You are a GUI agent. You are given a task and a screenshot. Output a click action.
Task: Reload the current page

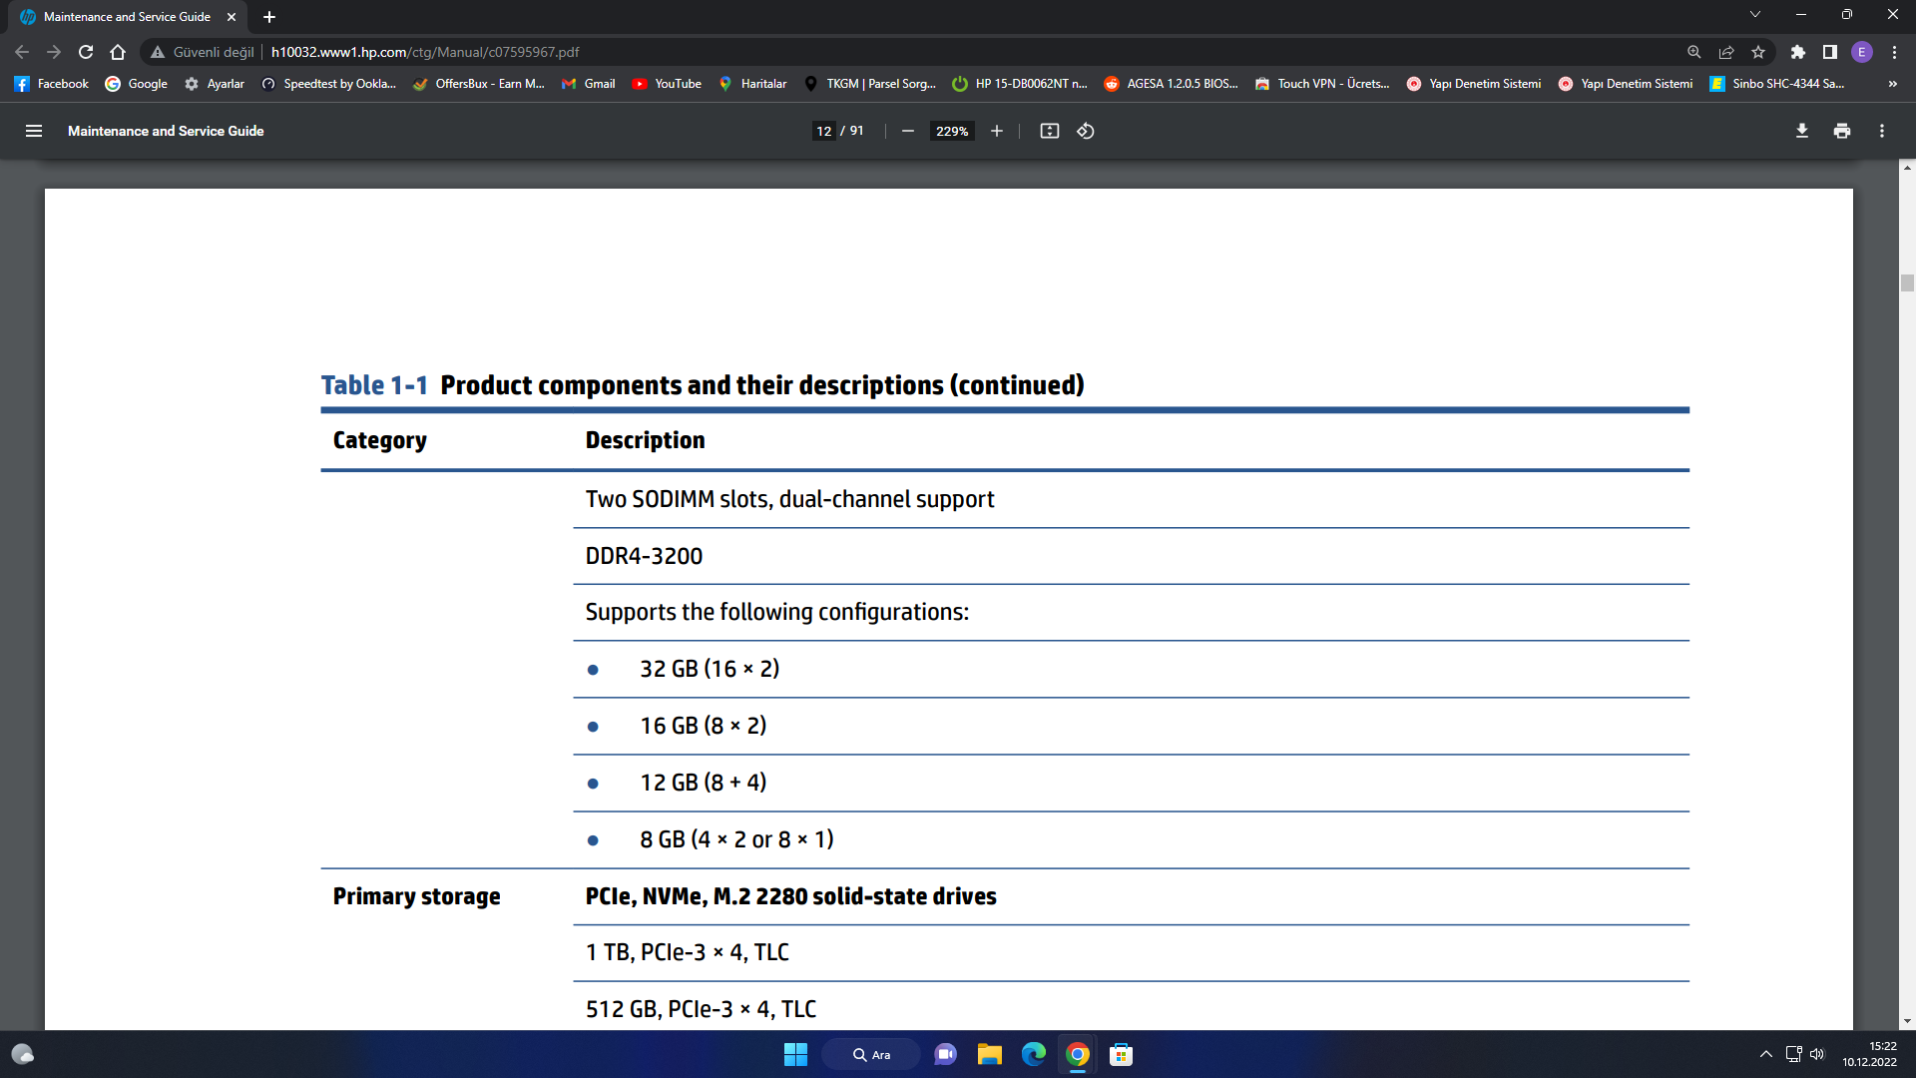tap(86, 52)
